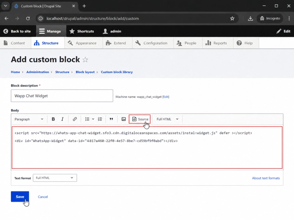Open Extend admin menu
This screenshot has width=294, height=220.
point(117,43)
